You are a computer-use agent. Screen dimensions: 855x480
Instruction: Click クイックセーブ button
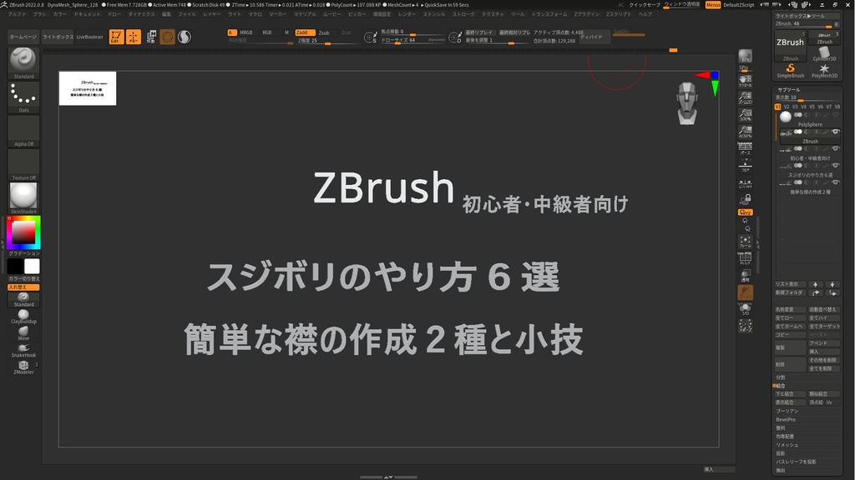click(645, 5)
